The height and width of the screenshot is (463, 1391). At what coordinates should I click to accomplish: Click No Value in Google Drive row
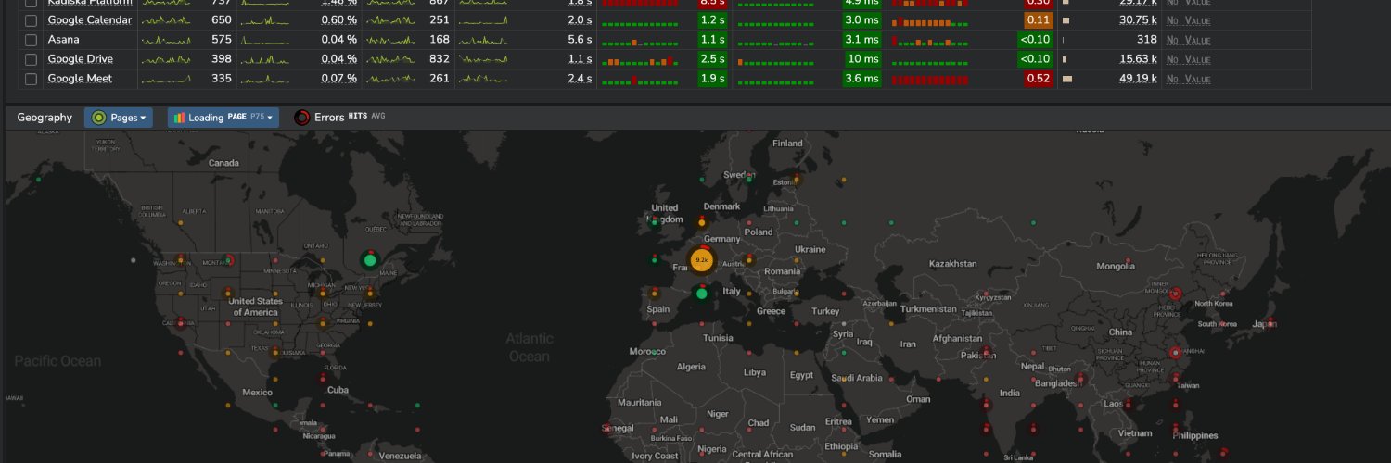click(x=1189, y=59)
